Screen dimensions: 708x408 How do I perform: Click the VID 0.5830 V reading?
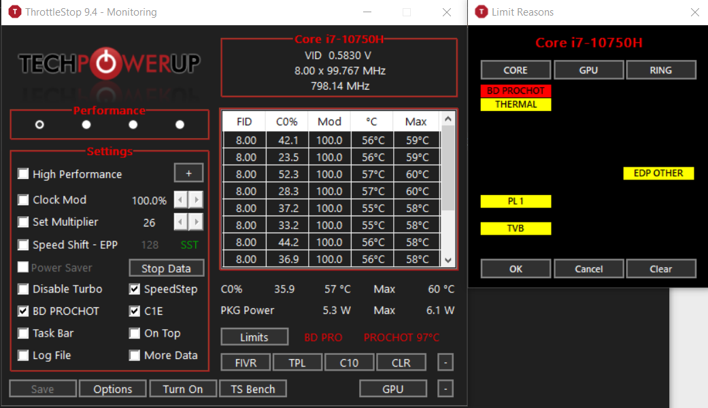tap(338, 56)
